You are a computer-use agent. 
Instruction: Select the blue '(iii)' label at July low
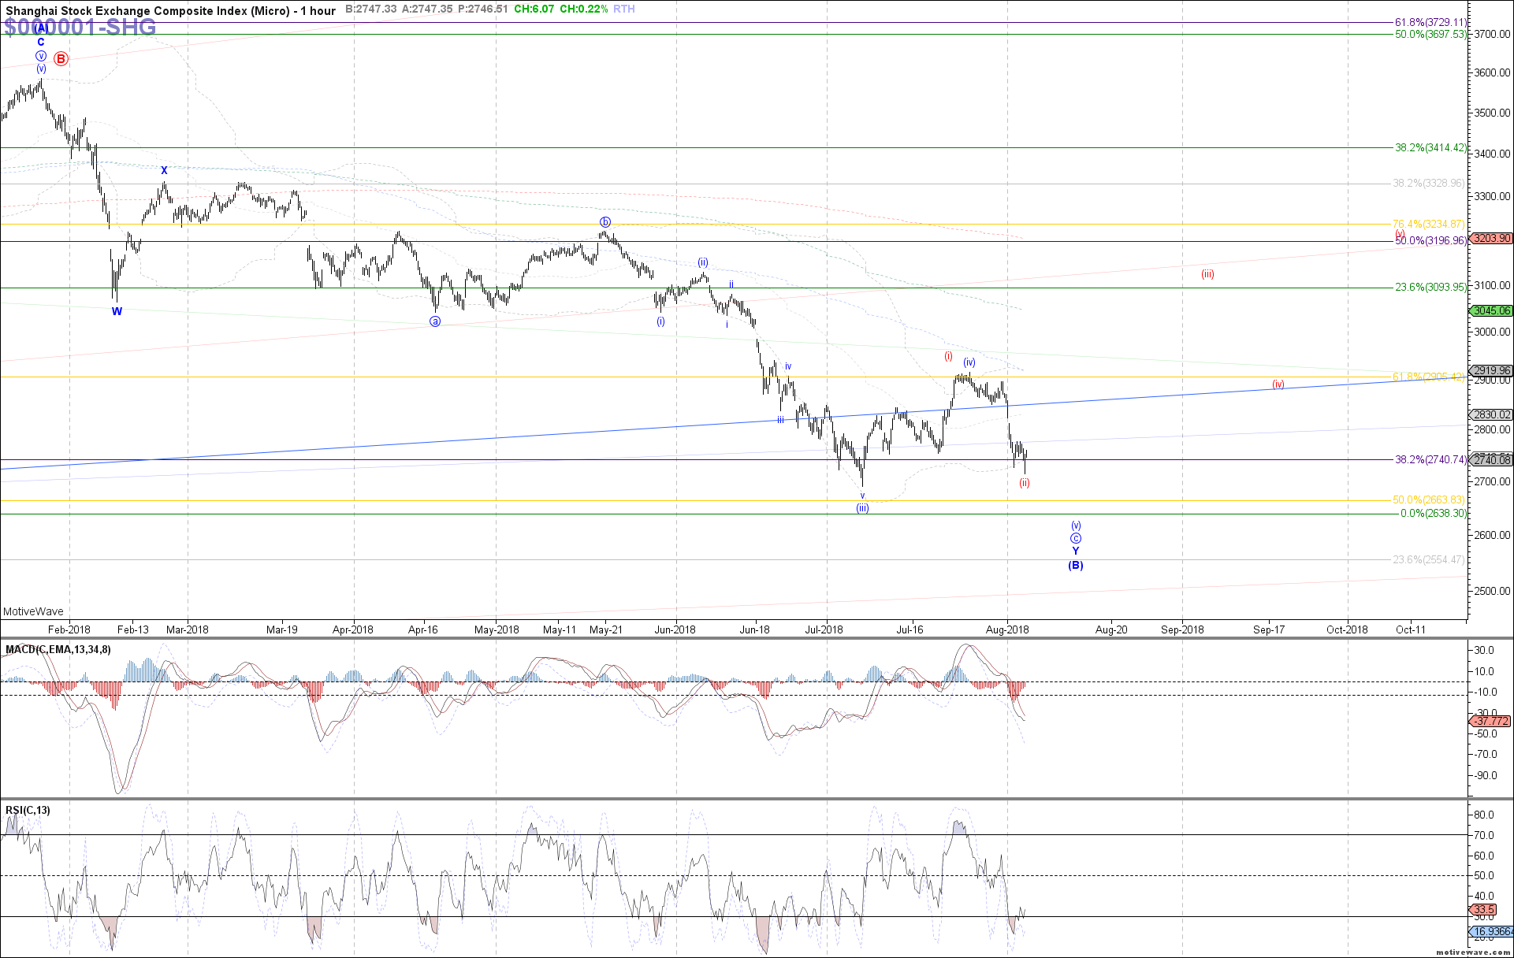pyautogui.click(x=862, y=508)
